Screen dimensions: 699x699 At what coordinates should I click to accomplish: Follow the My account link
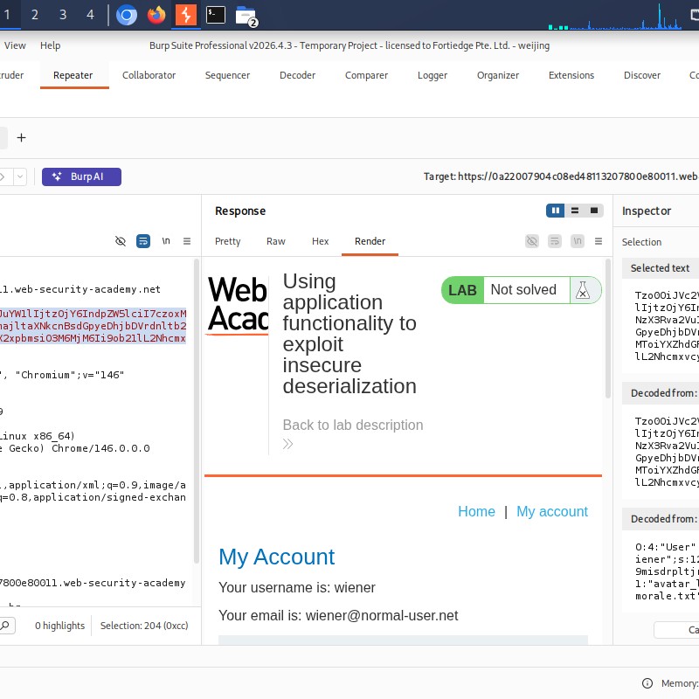coord(552,511)
